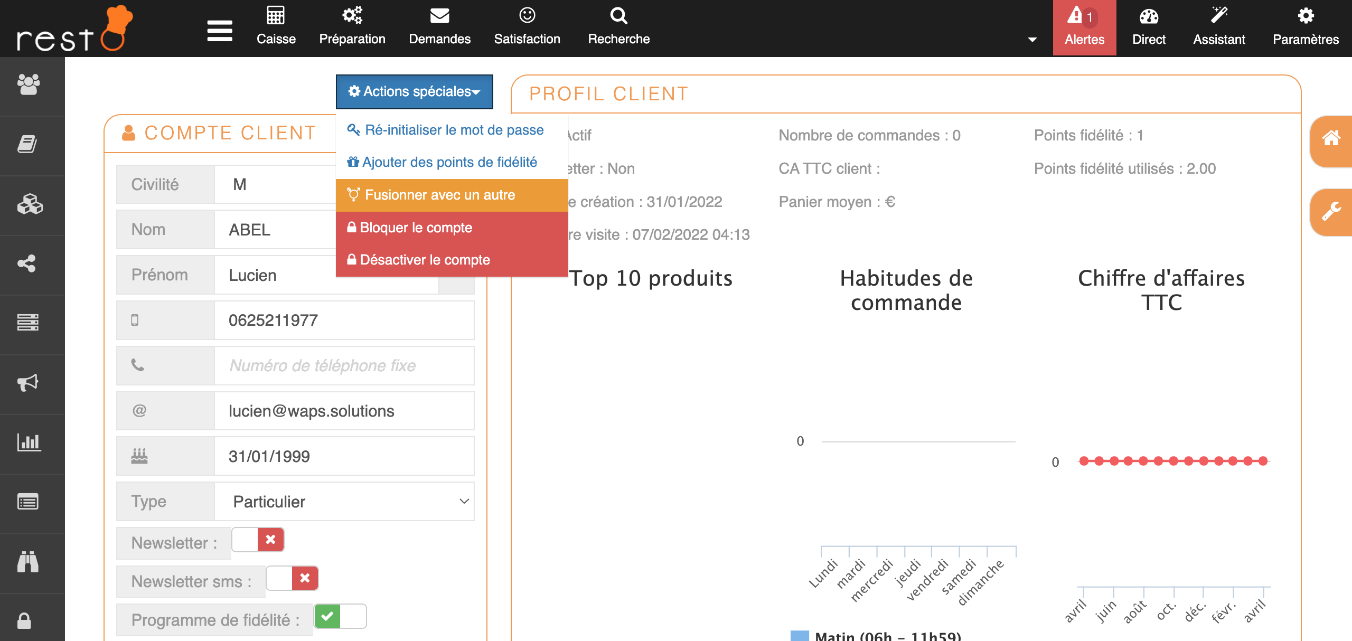Expand the top bar caret dropdown

[x=1032, y=40]
